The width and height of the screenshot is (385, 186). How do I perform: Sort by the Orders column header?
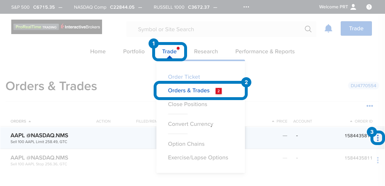click(x=20, y=121)
